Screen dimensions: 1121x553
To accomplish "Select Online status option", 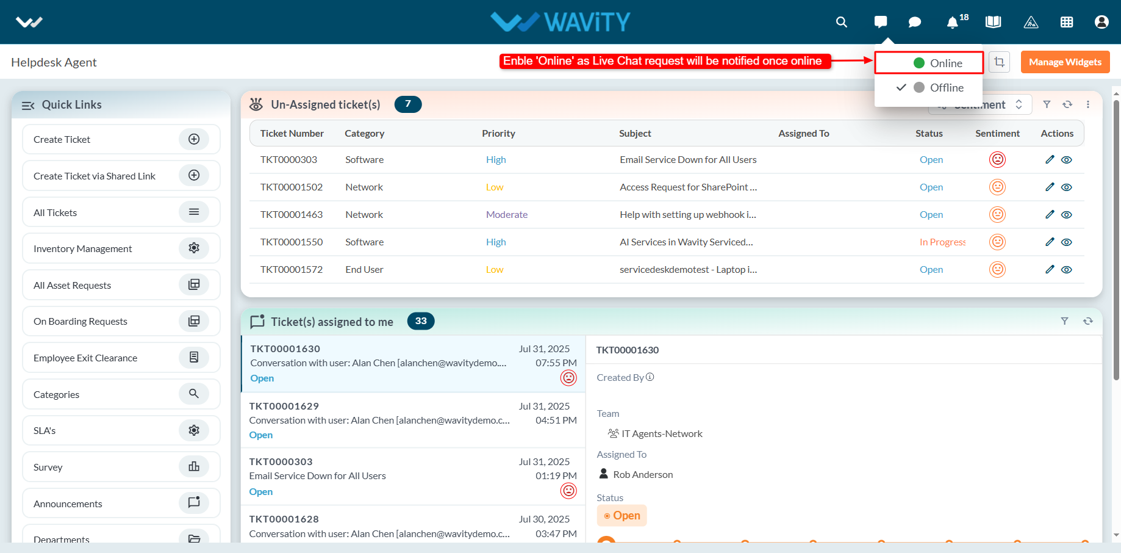I will [x=928, y=63].
